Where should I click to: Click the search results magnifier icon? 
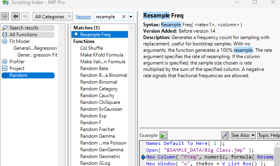(5, 28)
